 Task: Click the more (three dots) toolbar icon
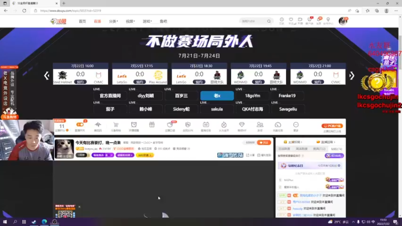click(x=296, y=125)
